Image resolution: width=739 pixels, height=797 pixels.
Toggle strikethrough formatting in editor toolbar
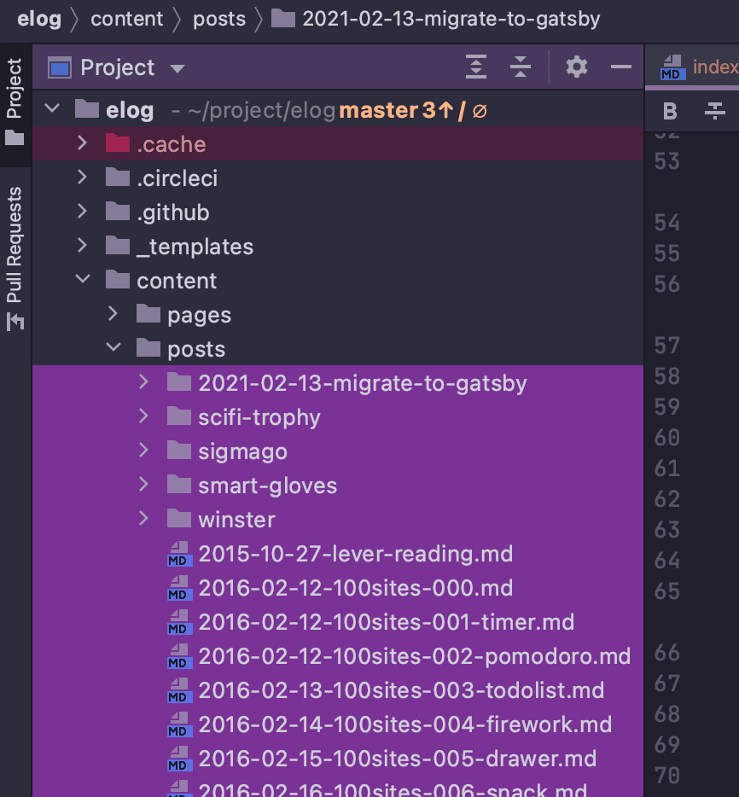click(714, 111)
